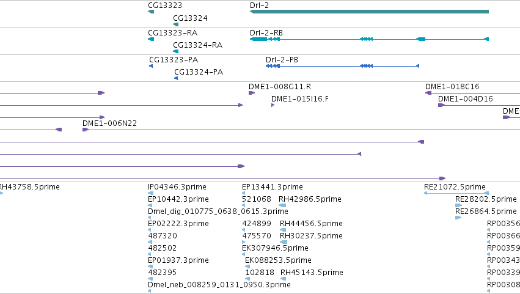Select the IP04346.3prime EST label

[x=177, y=187]
